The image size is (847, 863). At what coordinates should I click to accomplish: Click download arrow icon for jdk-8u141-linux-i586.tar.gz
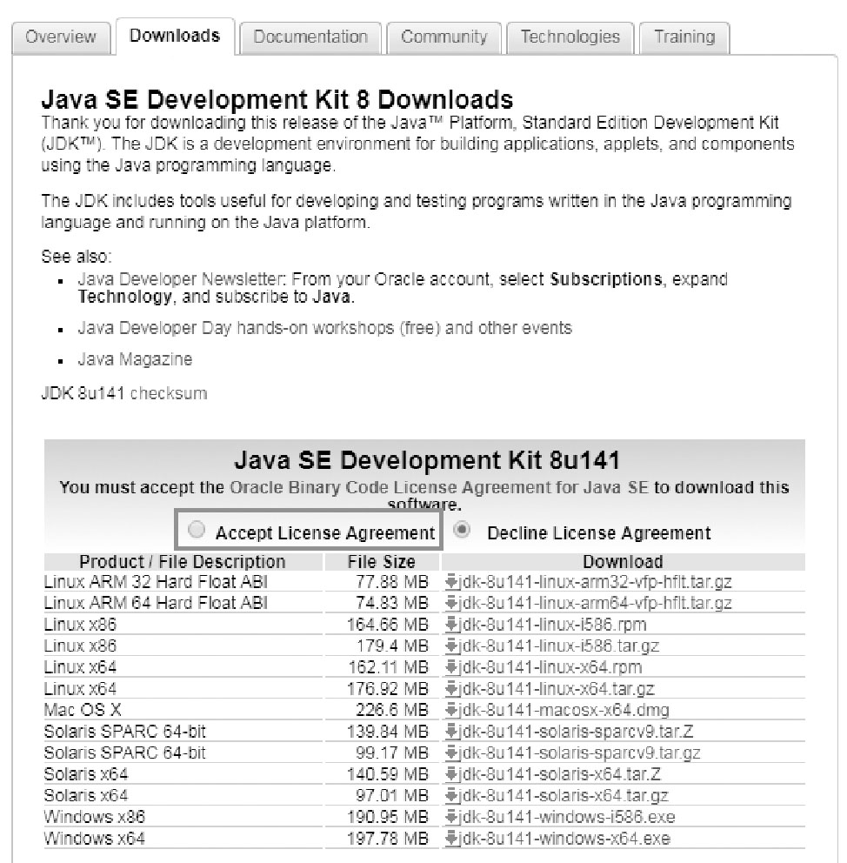[x=452, y=646]
